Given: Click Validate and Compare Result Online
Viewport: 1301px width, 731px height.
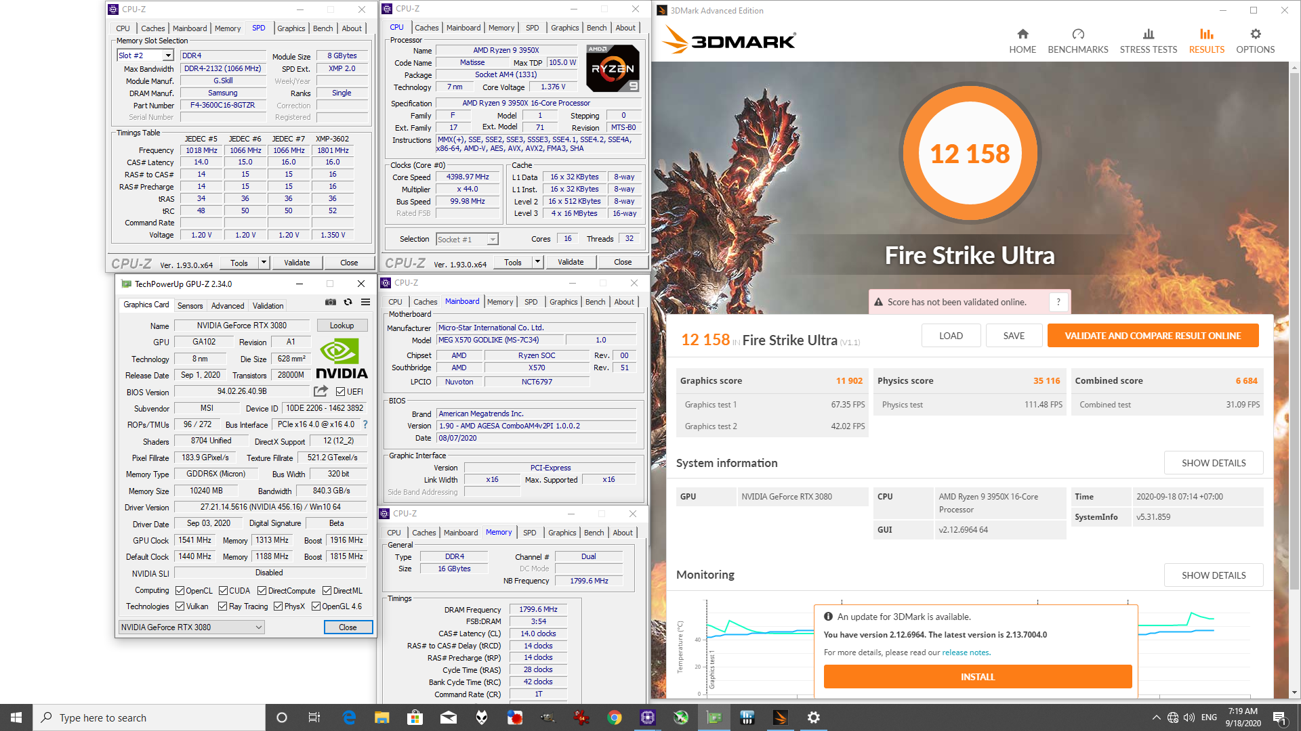Looking at the screenshot, I should (1153, 336).
